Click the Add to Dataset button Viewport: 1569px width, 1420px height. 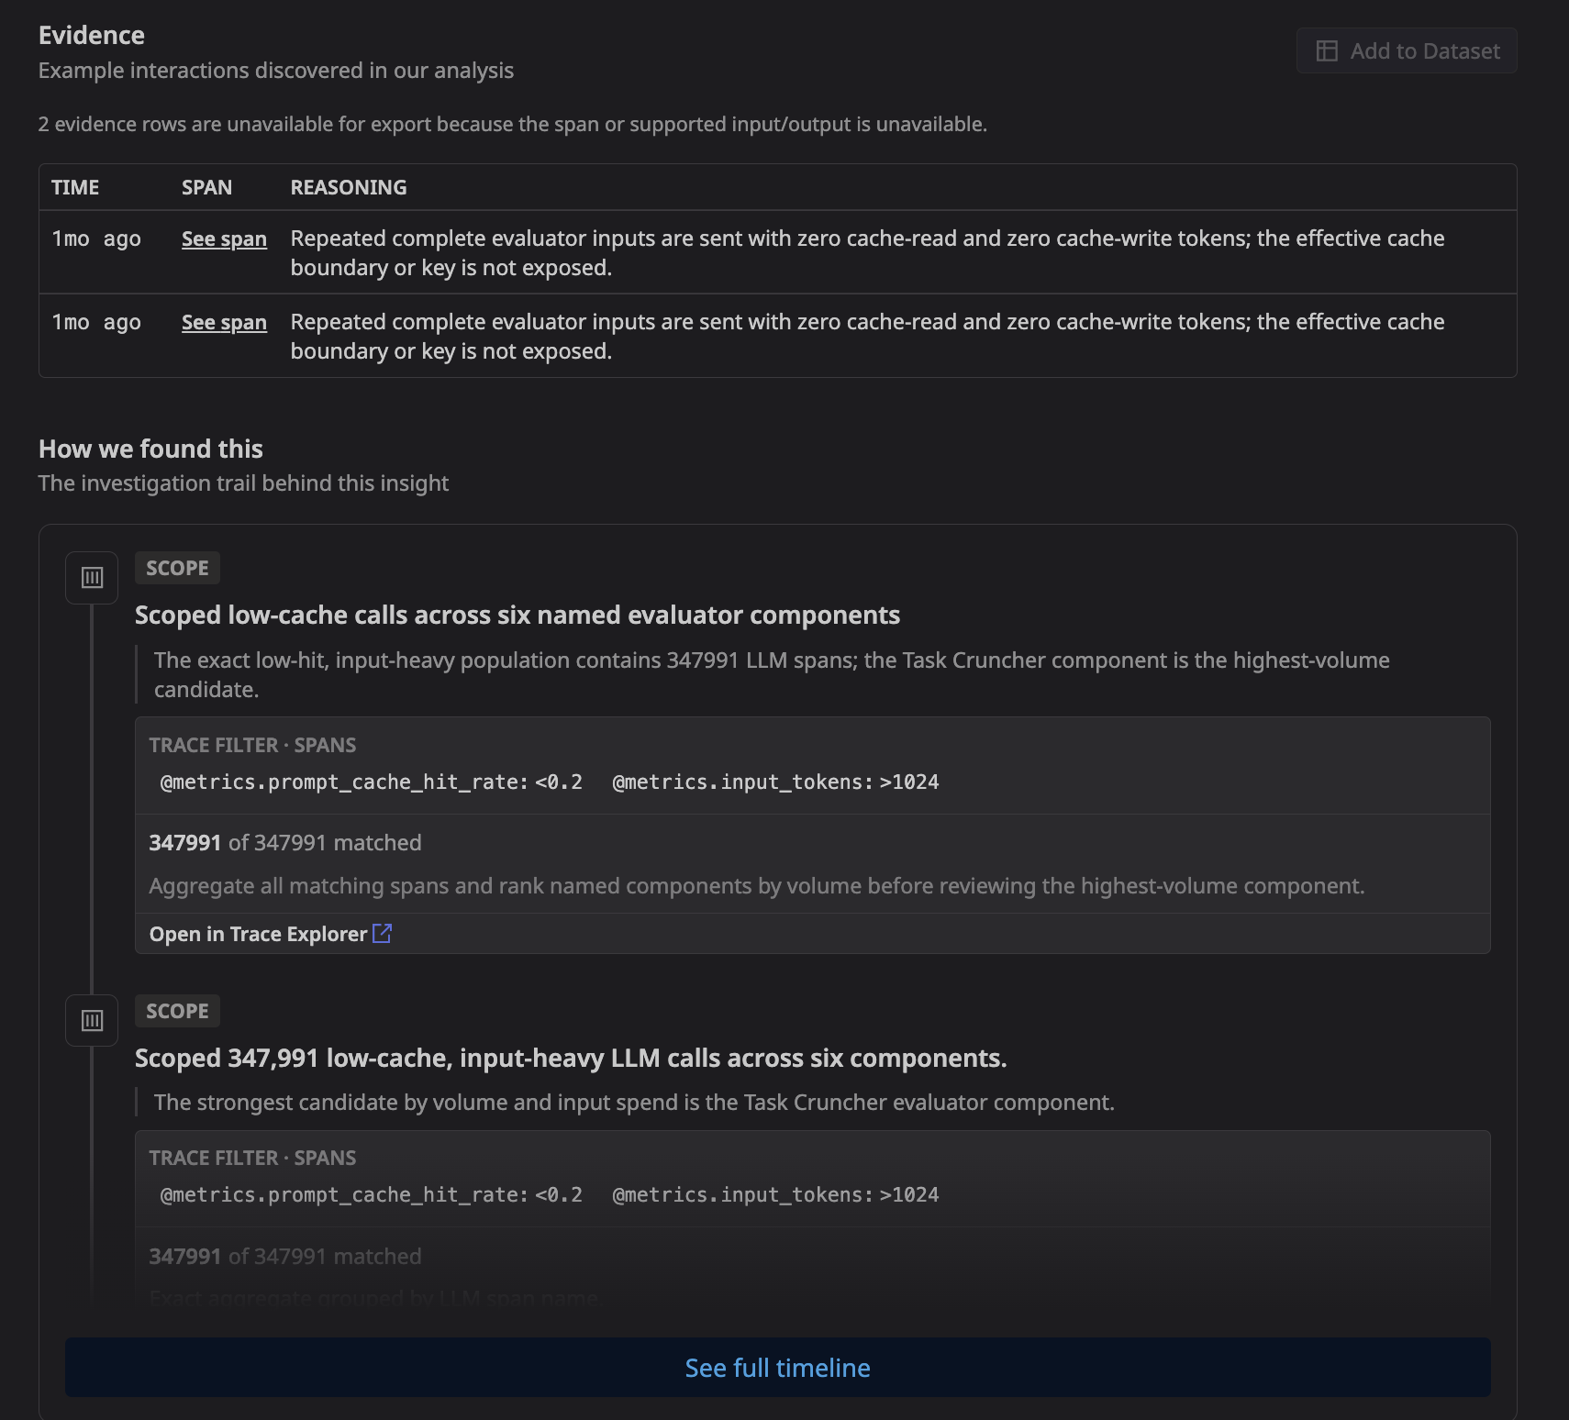[x=1406, y=50]
